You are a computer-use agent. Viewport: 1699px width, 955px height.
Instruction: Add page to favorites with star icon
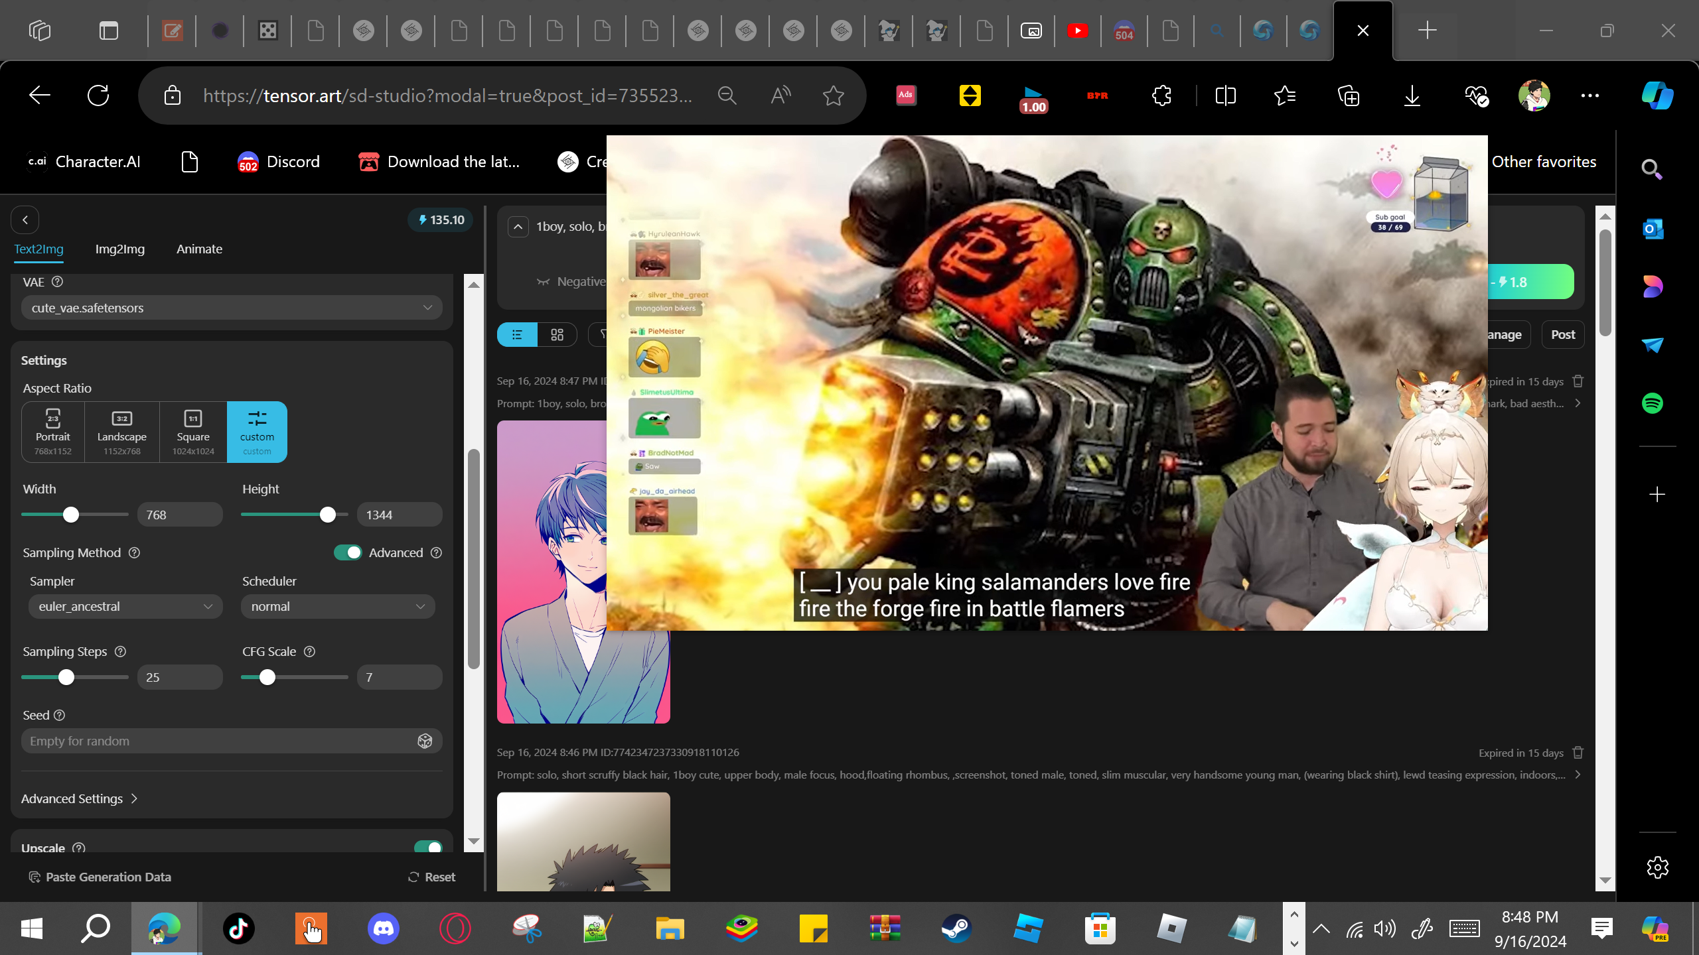coord(834,95)
